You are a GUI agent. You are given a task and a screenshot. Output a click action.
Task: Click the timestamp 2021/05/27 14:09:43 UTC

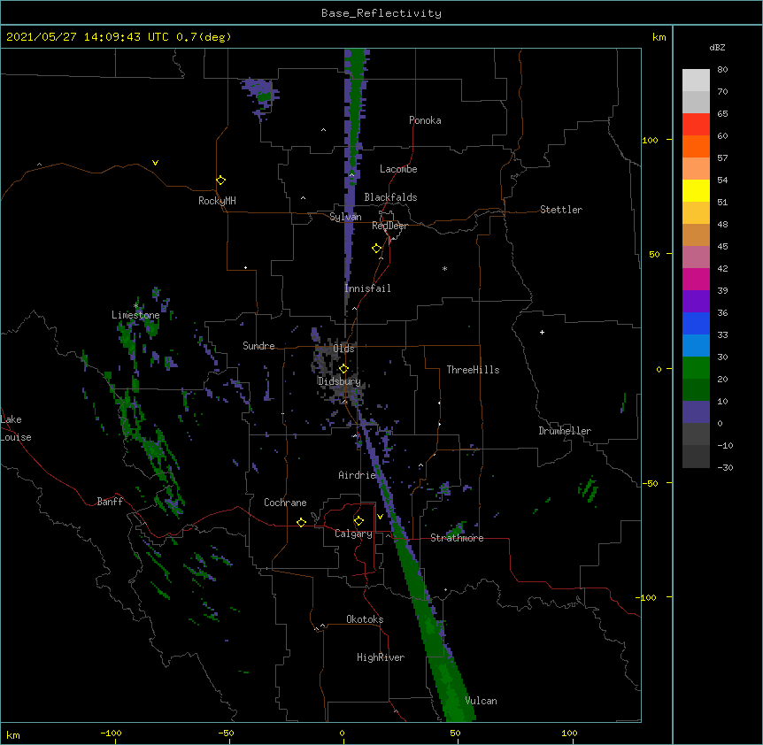88,37
